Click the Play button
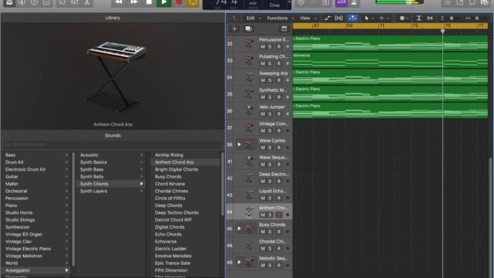The height and width of the screenshot is (278, 494). point(164,3)
